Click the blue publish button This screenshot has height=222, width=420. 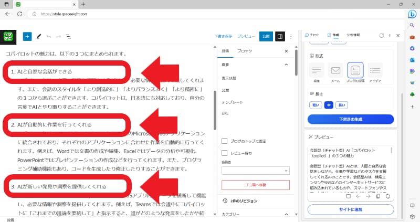(266, 36)
